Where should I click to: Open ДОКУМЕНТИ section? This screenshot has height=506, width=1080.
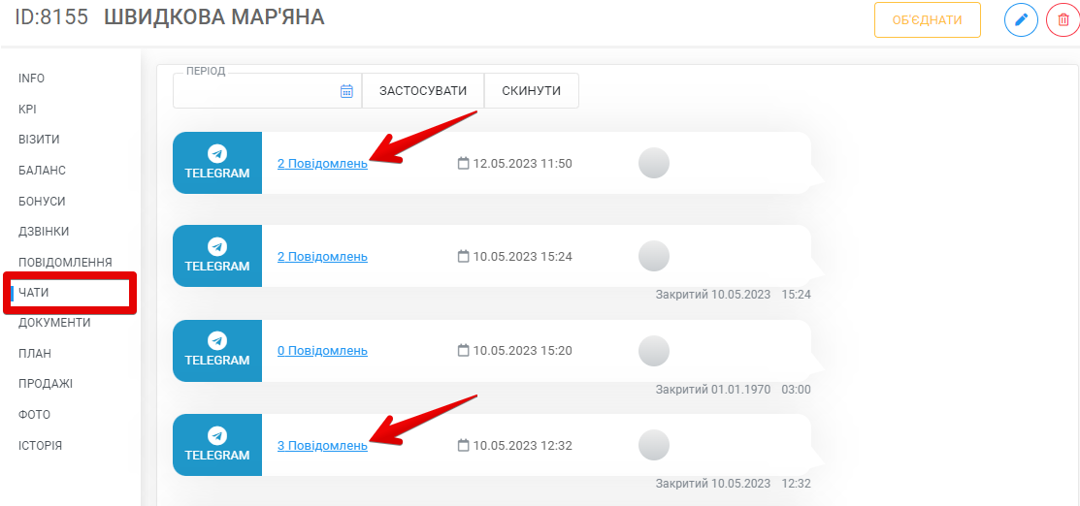54,323
